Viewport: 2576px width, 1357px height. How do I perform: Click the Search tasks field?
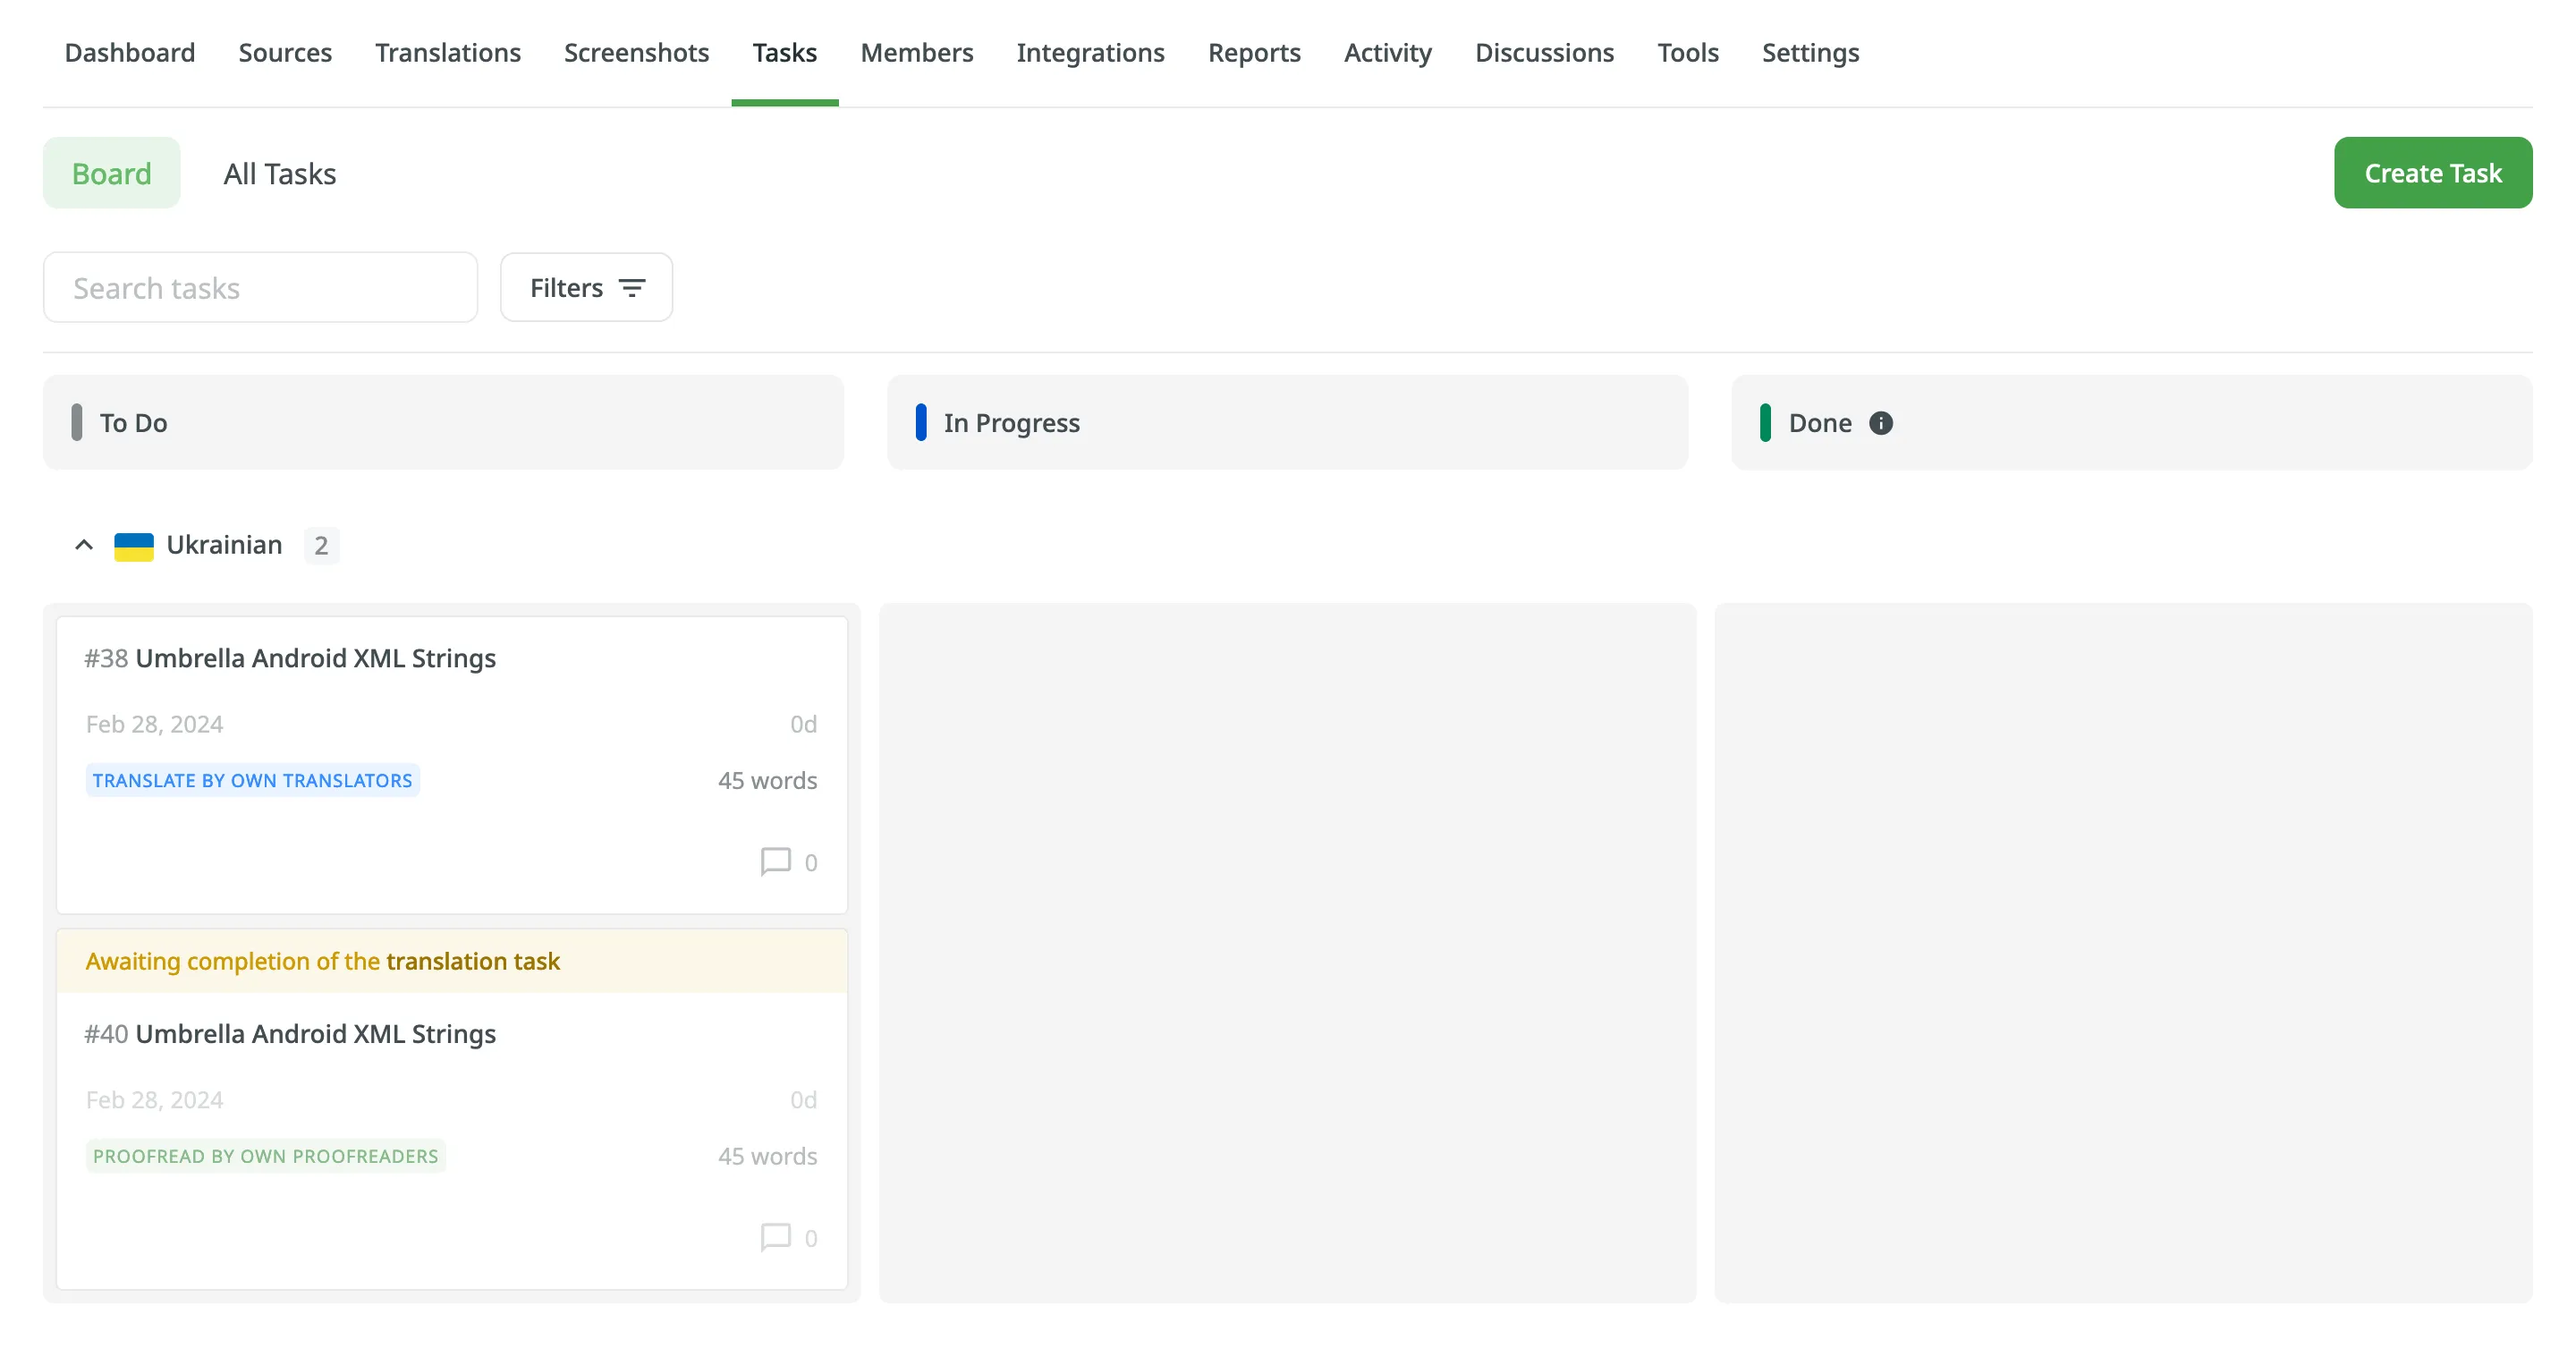(x=260, y=288)
